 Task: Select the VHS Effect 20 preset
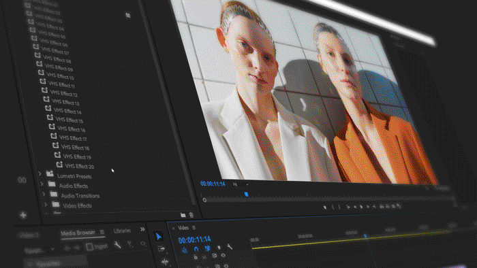(x=79, y=166)
